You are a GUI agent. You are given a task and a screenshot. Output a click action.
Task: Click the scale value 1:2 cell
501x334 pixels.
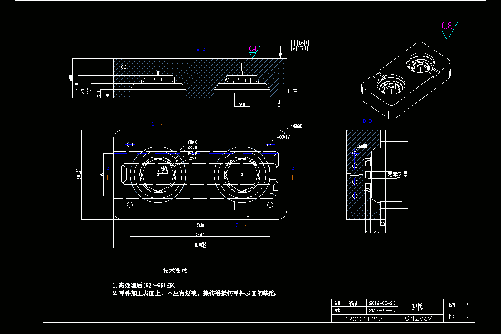coord(466,305)
